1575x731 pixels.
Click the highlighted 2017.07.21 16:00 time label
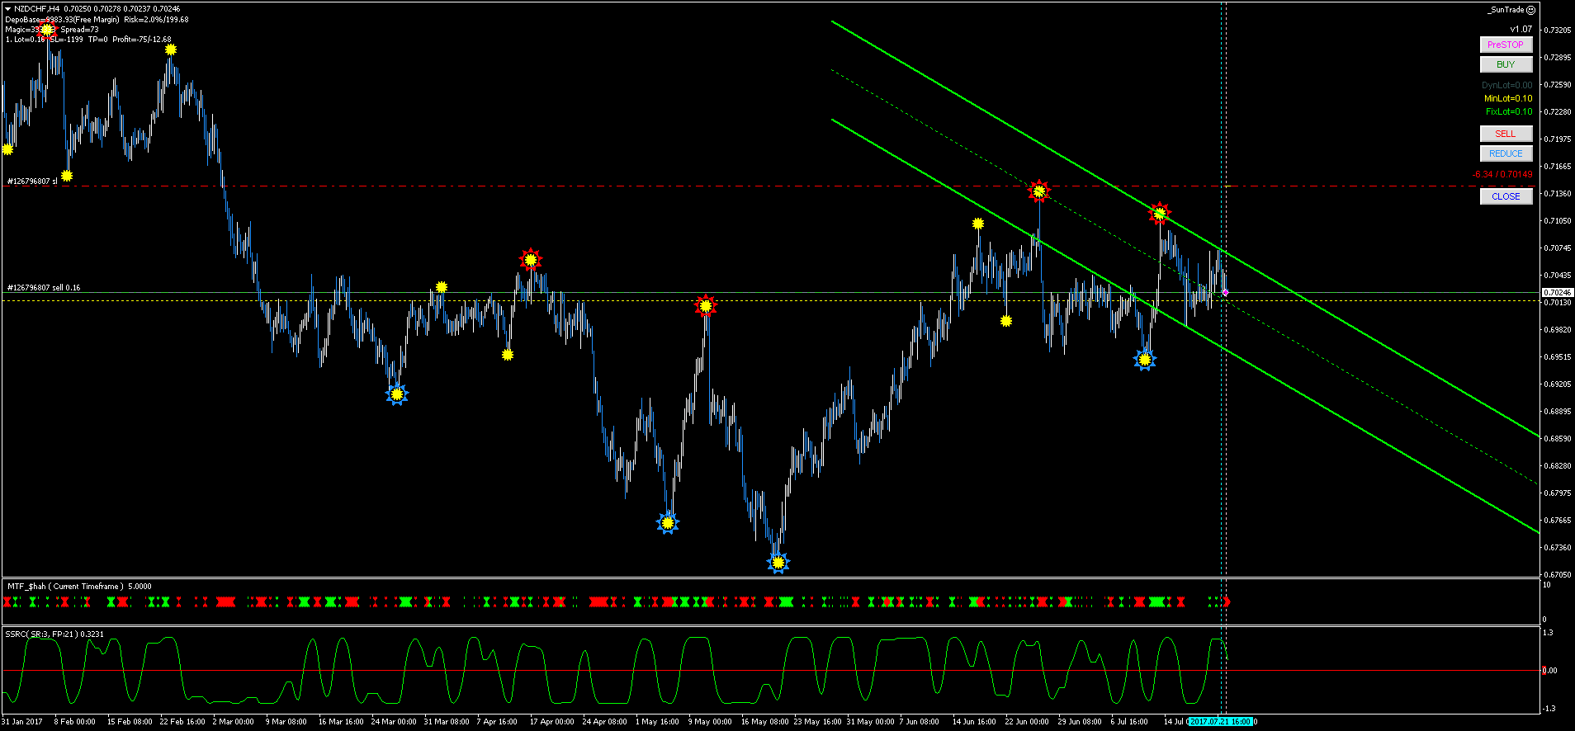tap(1221, 722)
